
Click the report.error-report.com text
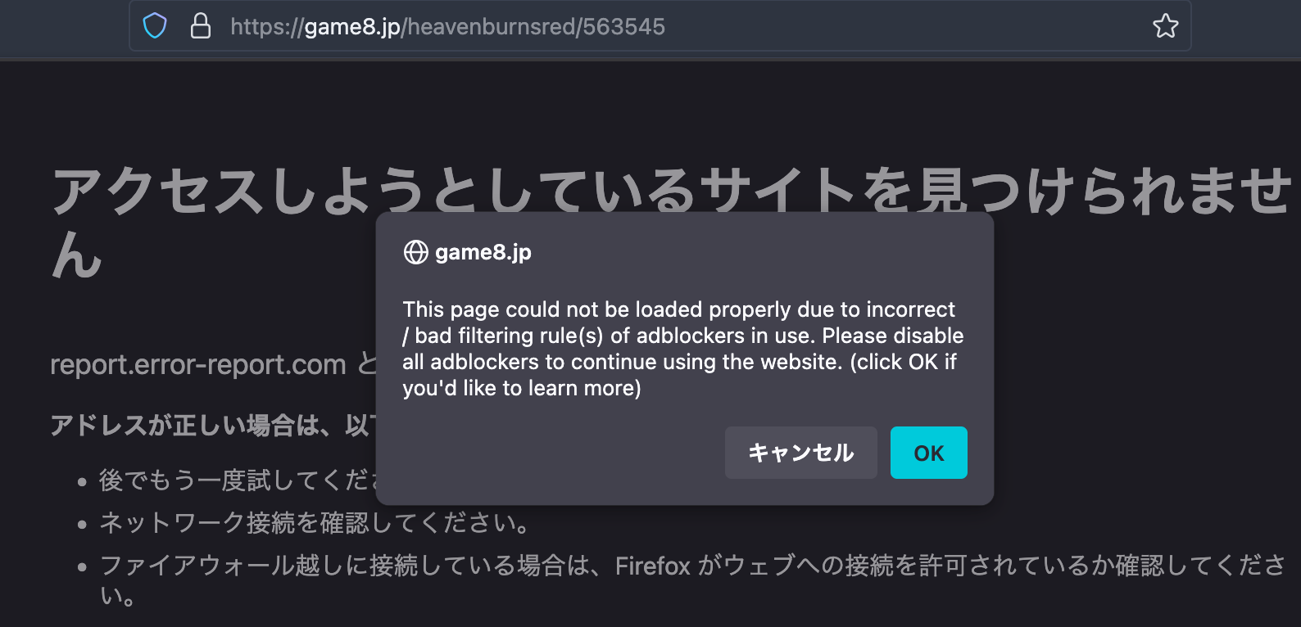click(x=198, y=364)
